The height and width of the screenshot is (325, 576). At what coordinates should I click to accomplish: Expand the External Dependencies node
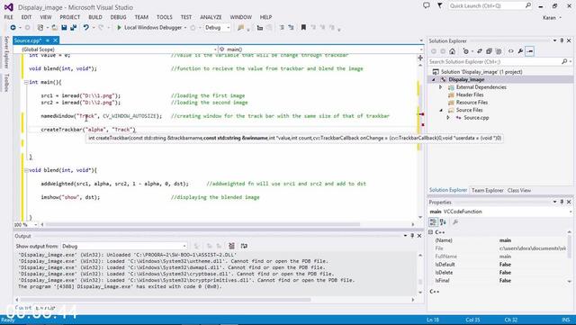[441, 87]
